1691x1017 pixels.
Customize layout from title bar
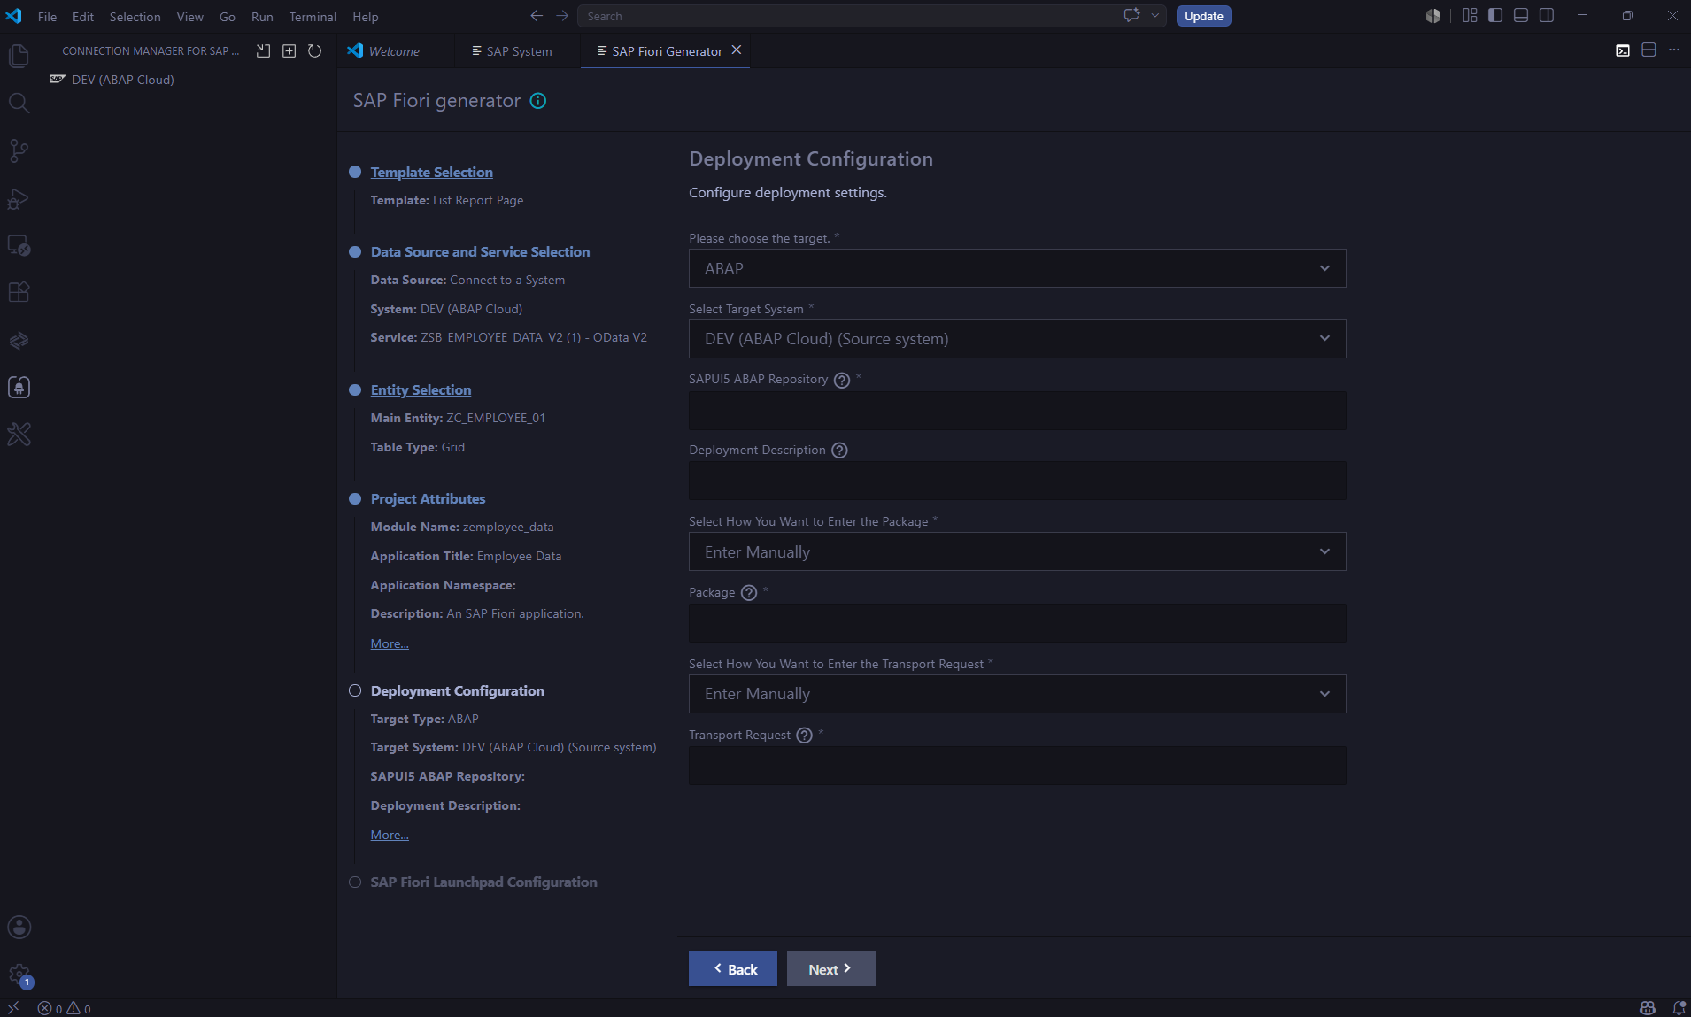tap(1470, 15)
